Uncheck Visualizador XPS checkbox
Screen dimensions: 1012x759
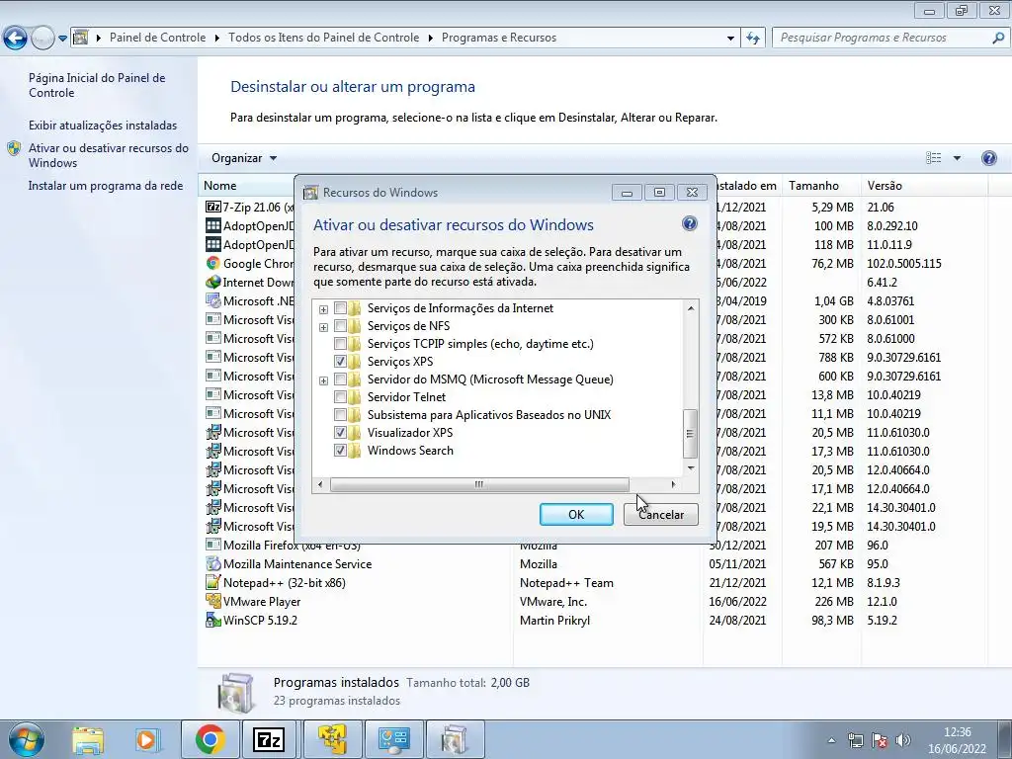(x=340, y=433)
